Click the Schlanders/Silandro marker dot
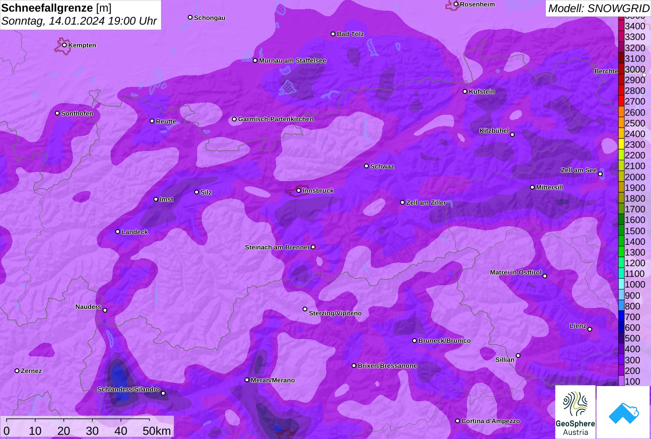Viewport: 651px width, 439px height. [x=163, y=393]
